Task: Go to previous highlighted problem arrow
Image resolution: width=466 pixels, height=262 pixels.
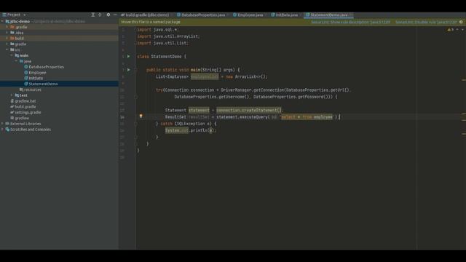Action: coord(457,29)
